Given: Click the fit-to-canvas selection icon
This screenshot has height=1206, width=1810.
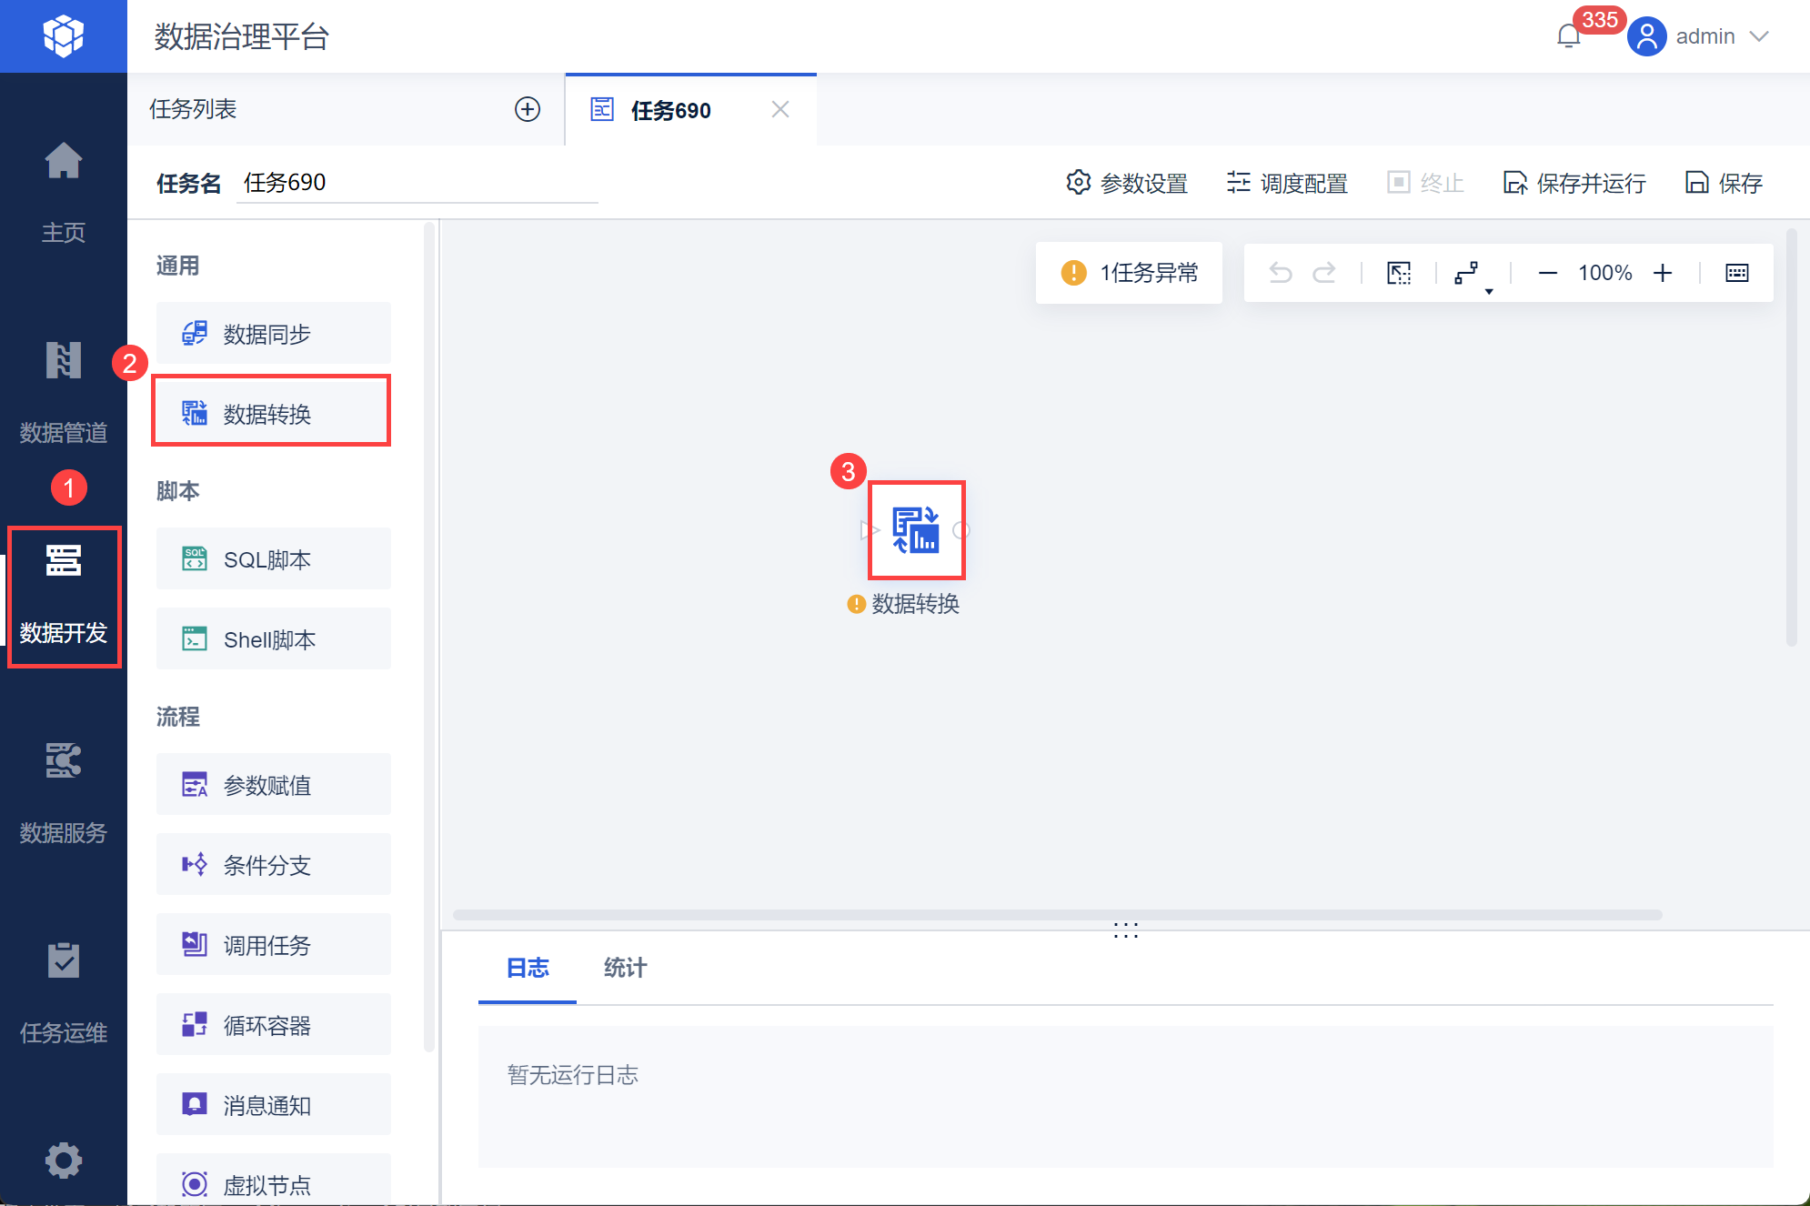Looking at the screenshot, I should pyautogui.click(x=1399, y=273).
